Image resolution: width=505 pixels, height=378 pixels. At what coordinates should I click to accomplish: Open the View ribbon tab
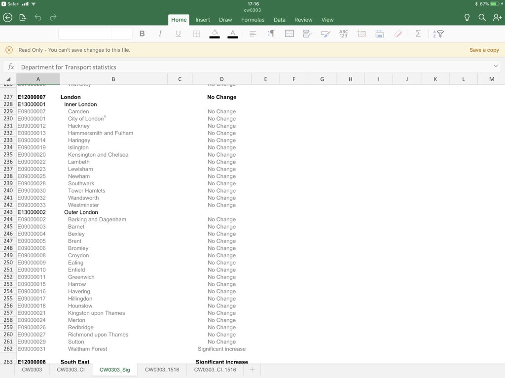327,20
